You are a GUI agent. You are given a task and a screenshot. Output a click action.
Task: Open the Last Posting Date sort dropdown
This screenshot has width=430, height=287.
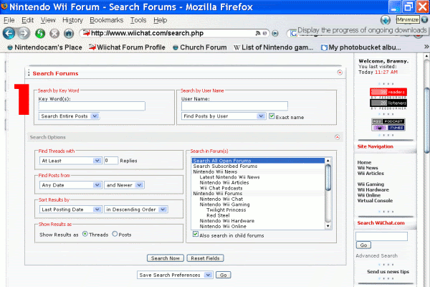point(71,210)
